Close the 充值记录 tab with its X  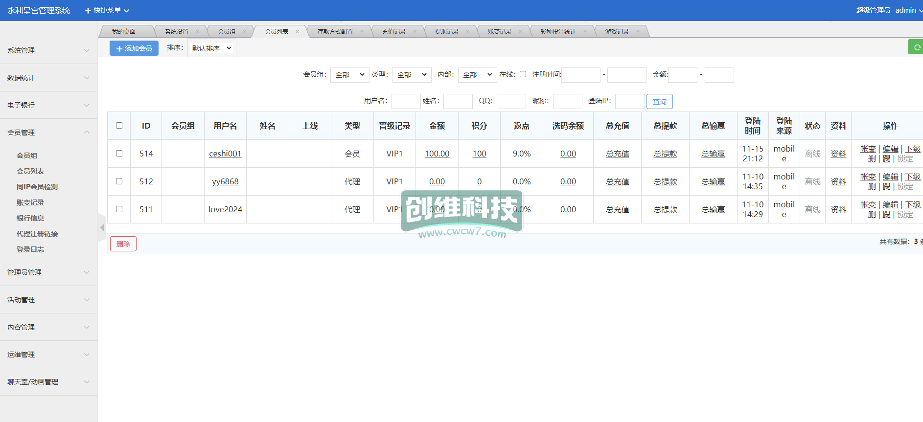tap(415, 31)
